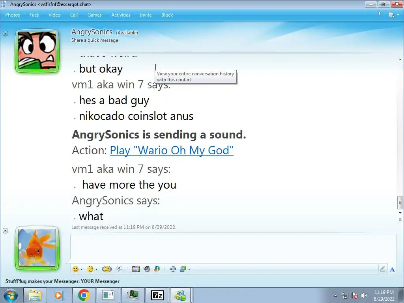
Task: Click the last message received timestamp
Action: tap(123, 227)
